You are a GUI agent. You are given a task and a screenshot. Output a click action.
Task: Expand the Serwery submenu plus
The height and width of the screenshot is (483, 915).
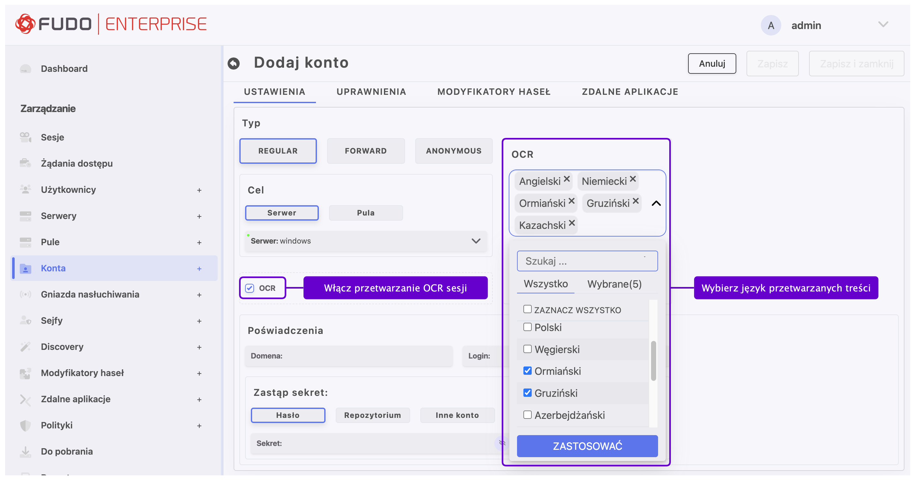pos(199,216)
